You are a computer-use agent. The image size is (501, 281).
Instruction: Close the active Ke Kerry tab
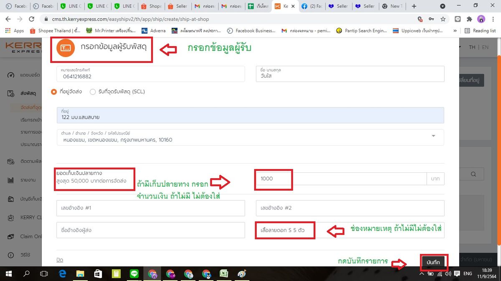[x=293, y=6]
